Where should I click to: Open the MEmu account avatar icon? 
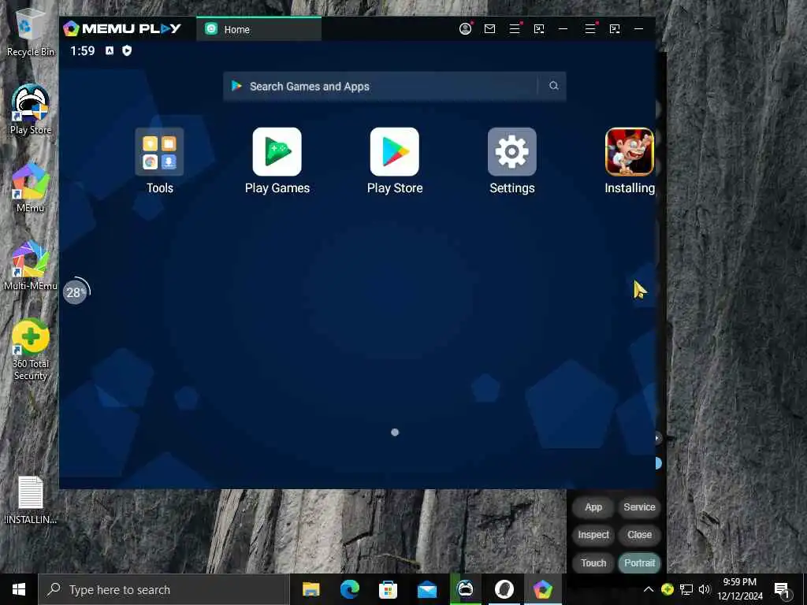pyautogui.click(x=465, y=29)
